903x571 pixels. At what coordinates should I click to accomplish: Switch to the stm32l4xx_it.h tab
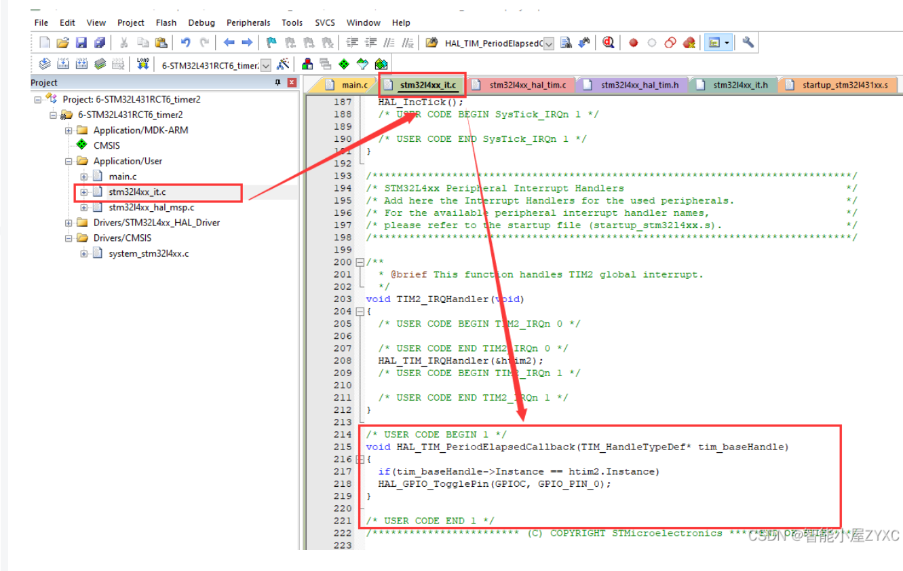click(x=733, y=85)
